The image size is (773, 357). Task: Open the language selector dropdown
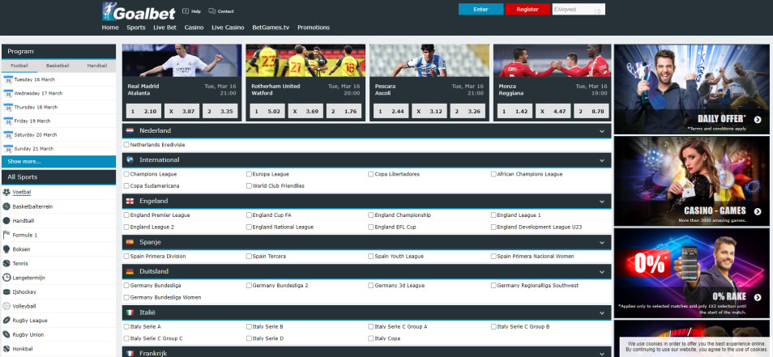(579, 10)
